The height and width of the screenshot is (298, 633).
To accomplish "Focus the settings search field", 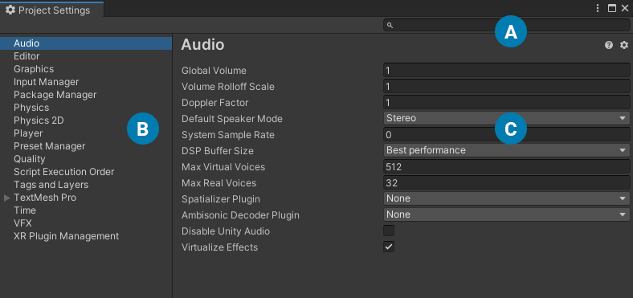I will (507, 25).
